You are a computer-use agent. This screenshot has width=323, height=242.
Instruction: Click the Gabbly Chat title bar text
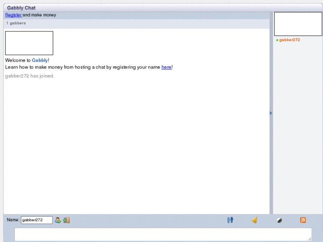click(21, 8)
